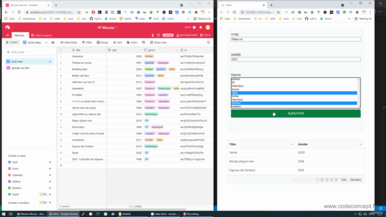Click the Airtable home logo icon
Viewport: 386px width, 217px height.
click(x=7, y=27)
